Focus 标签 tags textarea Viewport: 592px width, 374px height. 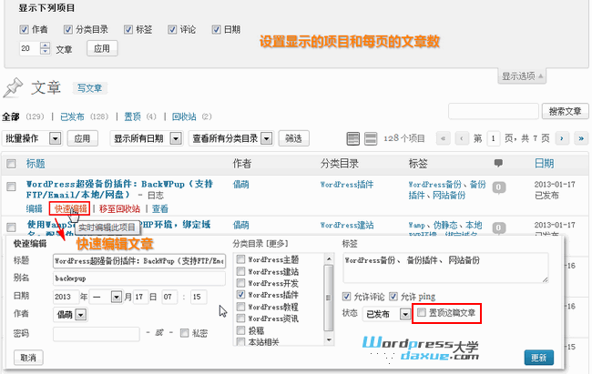click(x=445, y=268)
